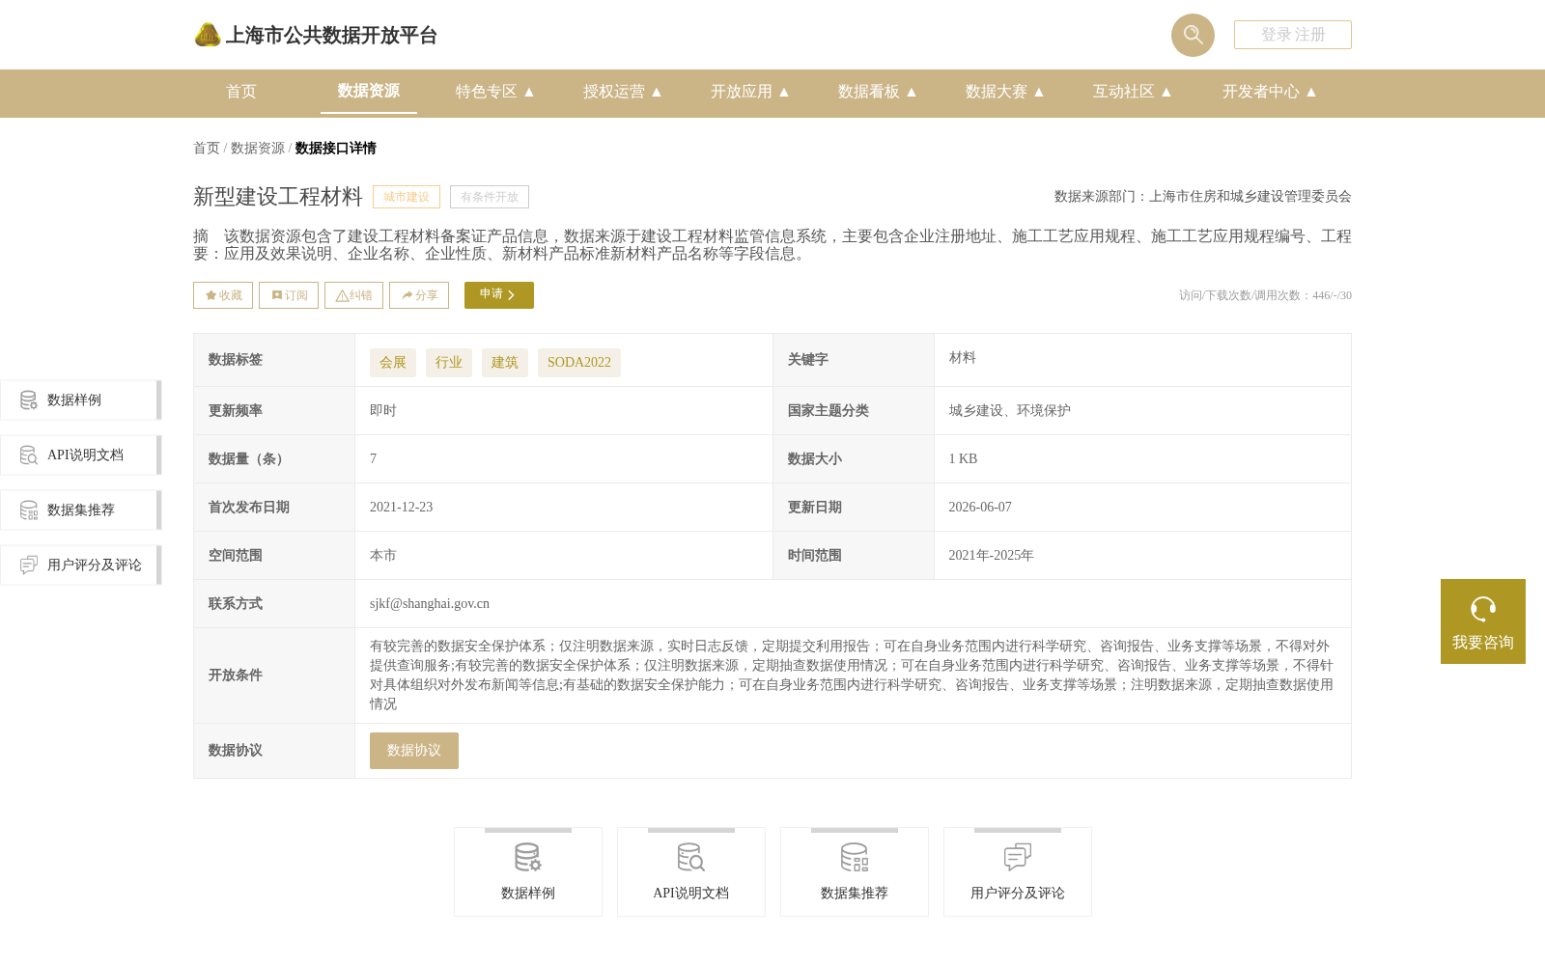Screen dimensions: 1545x965
Task: Select the 数据资源 nav tab
Action: coord(369,91)
